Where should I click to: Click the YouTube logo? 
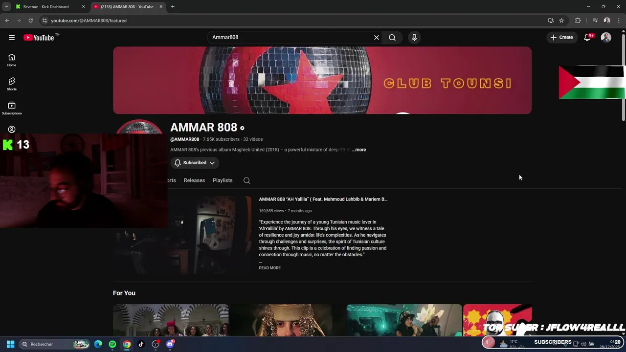[x=39, y=38]
